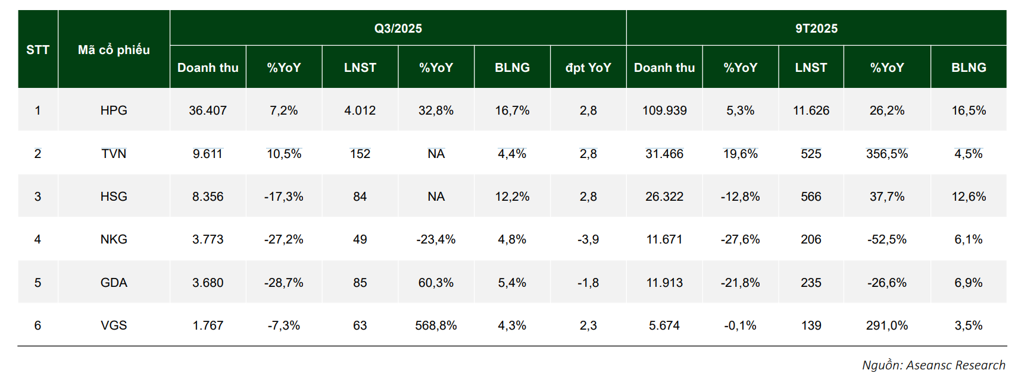Viewport: 1018px width, 373px height.
Task: Select HPG's 9T2025 revenue value 109.939
Action: (x=664, y=110)
